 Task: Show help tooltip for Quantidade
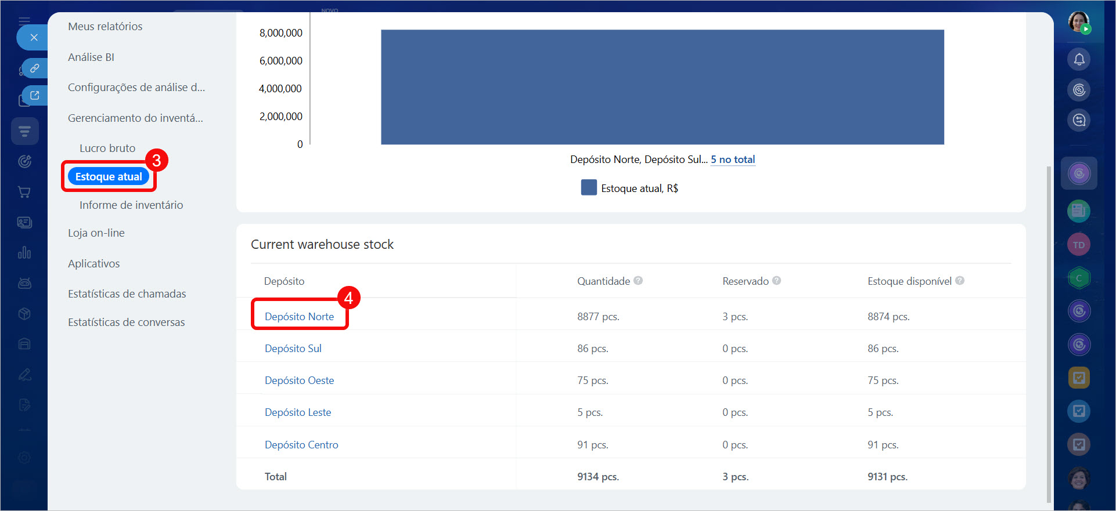point(638,281)
